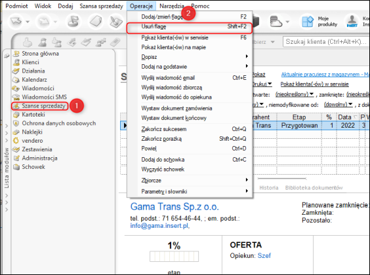Expand the Dodaj na podstawie submenu

point(190,67)
